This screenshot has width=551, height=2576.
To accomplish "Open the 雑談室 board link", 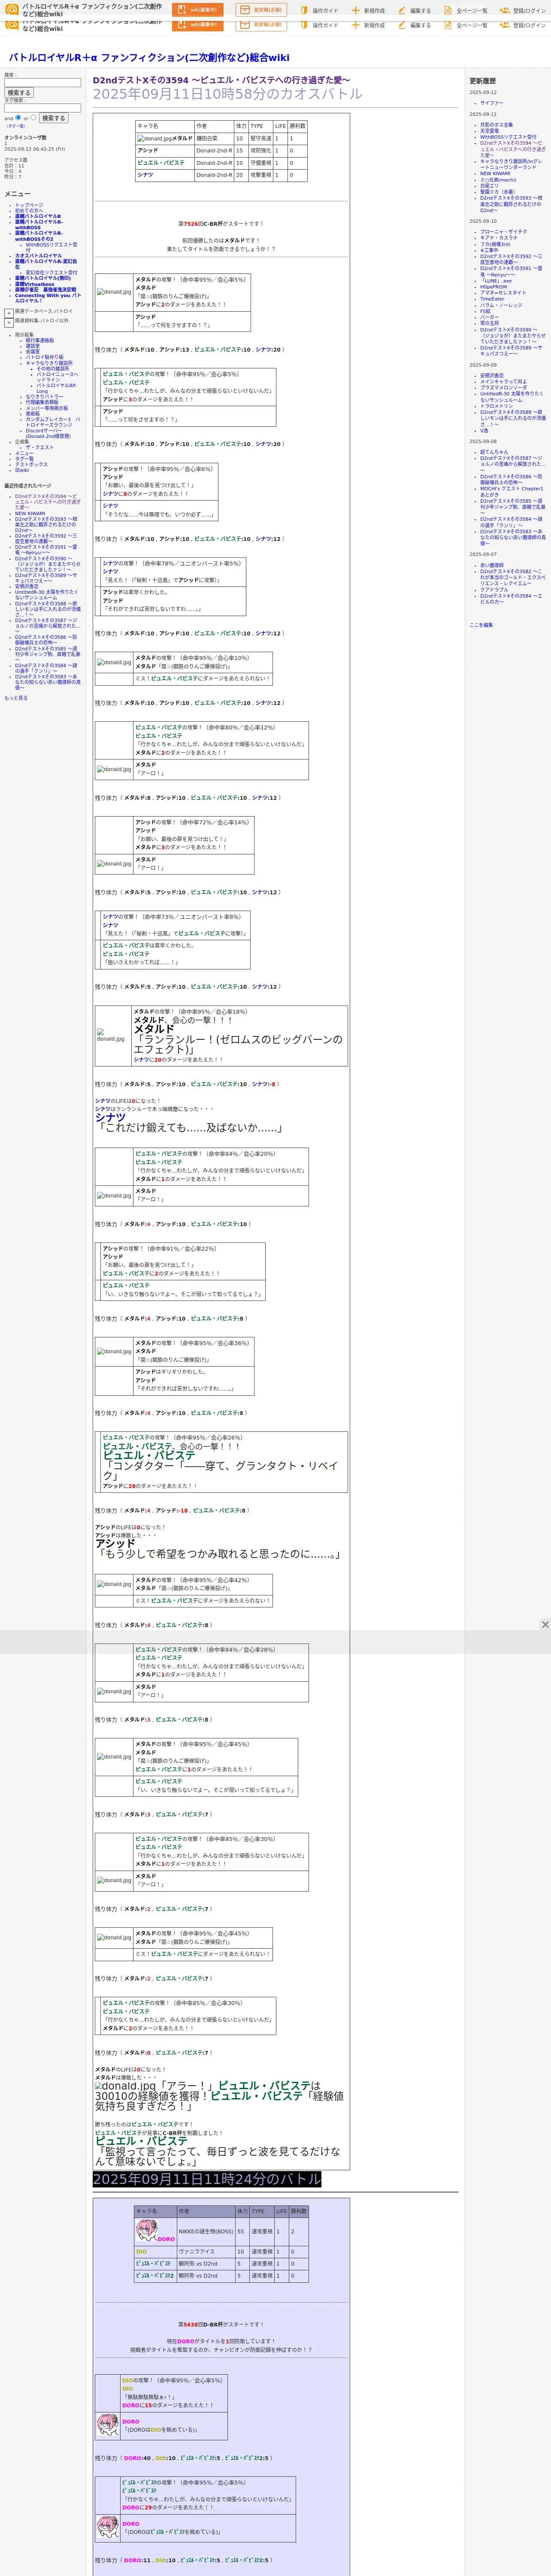I will pos(33,346).
